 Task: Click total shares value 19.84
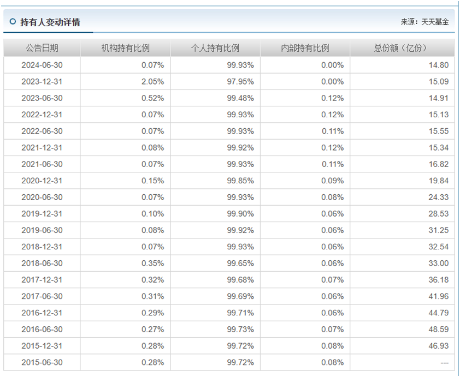(x=439, y=181)
